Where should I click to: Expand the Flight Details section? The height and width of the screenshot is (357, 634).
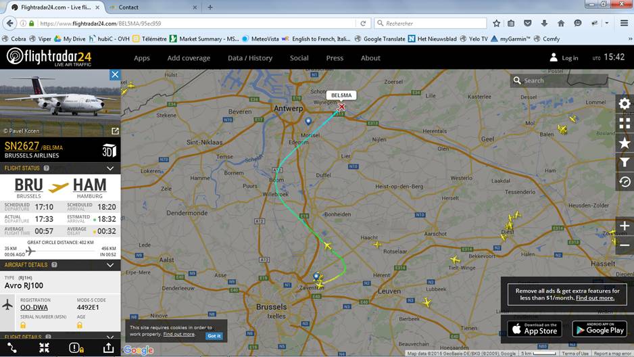point(110,337)
